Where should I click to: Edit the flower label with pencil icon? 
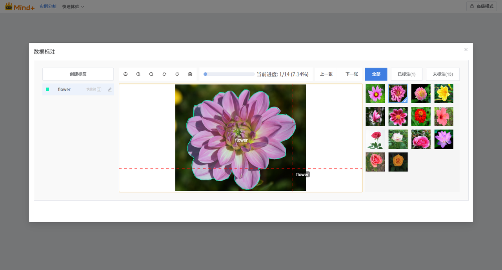[x=110, y=89]
